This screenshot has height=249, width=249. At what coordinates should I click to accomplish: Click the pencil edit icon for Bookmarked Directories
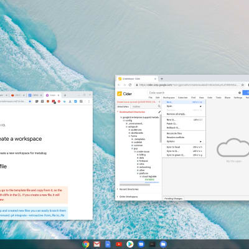tap(159, 112)
